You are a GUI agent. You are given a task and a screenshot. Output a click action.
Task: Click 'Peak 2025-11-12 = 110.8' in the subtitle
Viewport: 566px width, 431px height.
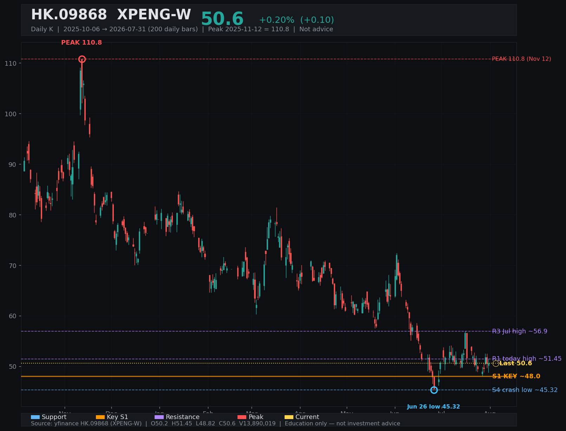(248, 29)
